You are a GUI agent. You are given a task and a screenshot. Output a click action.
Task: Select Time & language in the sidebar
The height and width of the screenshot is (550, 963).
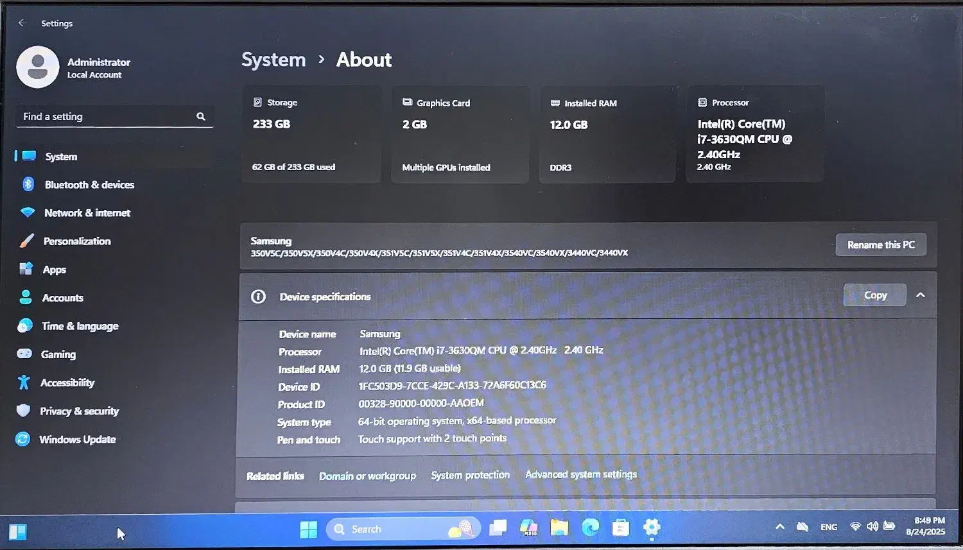click(x=80, y=327)
